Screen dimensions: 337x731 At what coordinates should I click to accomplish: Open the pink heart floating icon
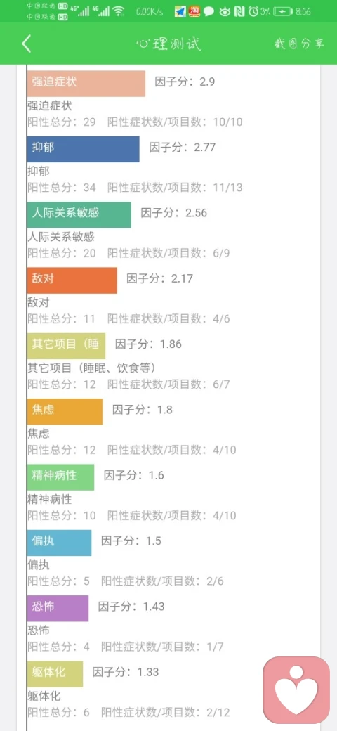tap(296, 690)
